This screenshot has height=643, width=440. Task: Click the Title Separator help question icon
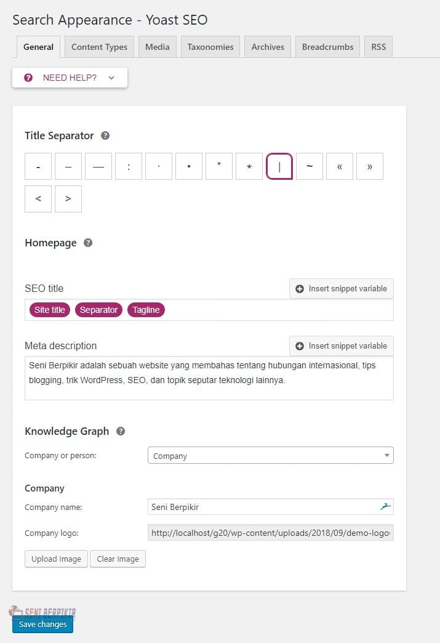pyautogui.click(x=105, y=135)
